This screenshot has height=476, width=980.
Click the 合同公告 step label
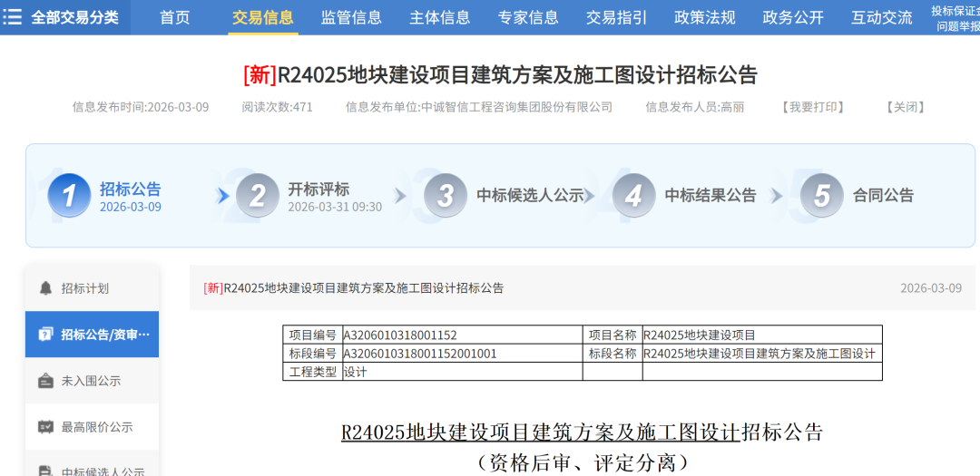click(x=883, y=196)
